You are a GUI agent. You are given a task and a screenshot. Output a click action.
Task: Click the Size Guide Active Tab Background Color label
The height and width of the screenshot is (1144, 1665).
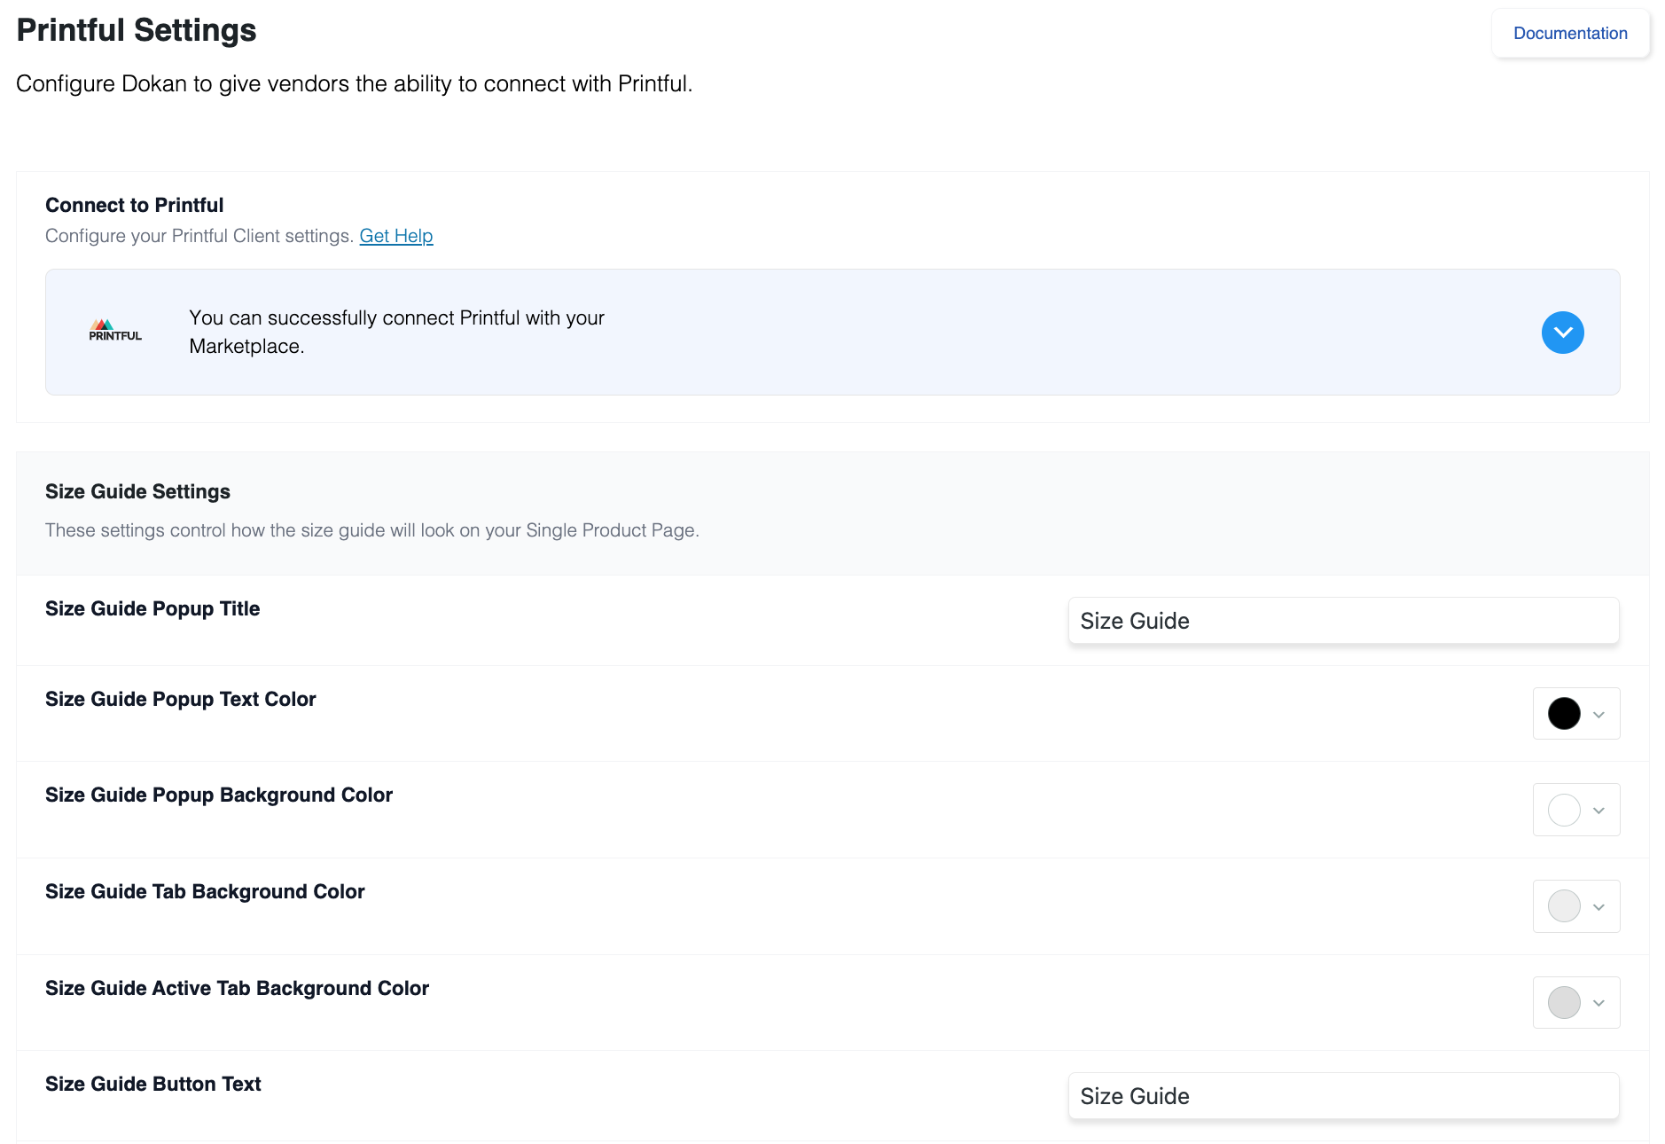[237, 988]
